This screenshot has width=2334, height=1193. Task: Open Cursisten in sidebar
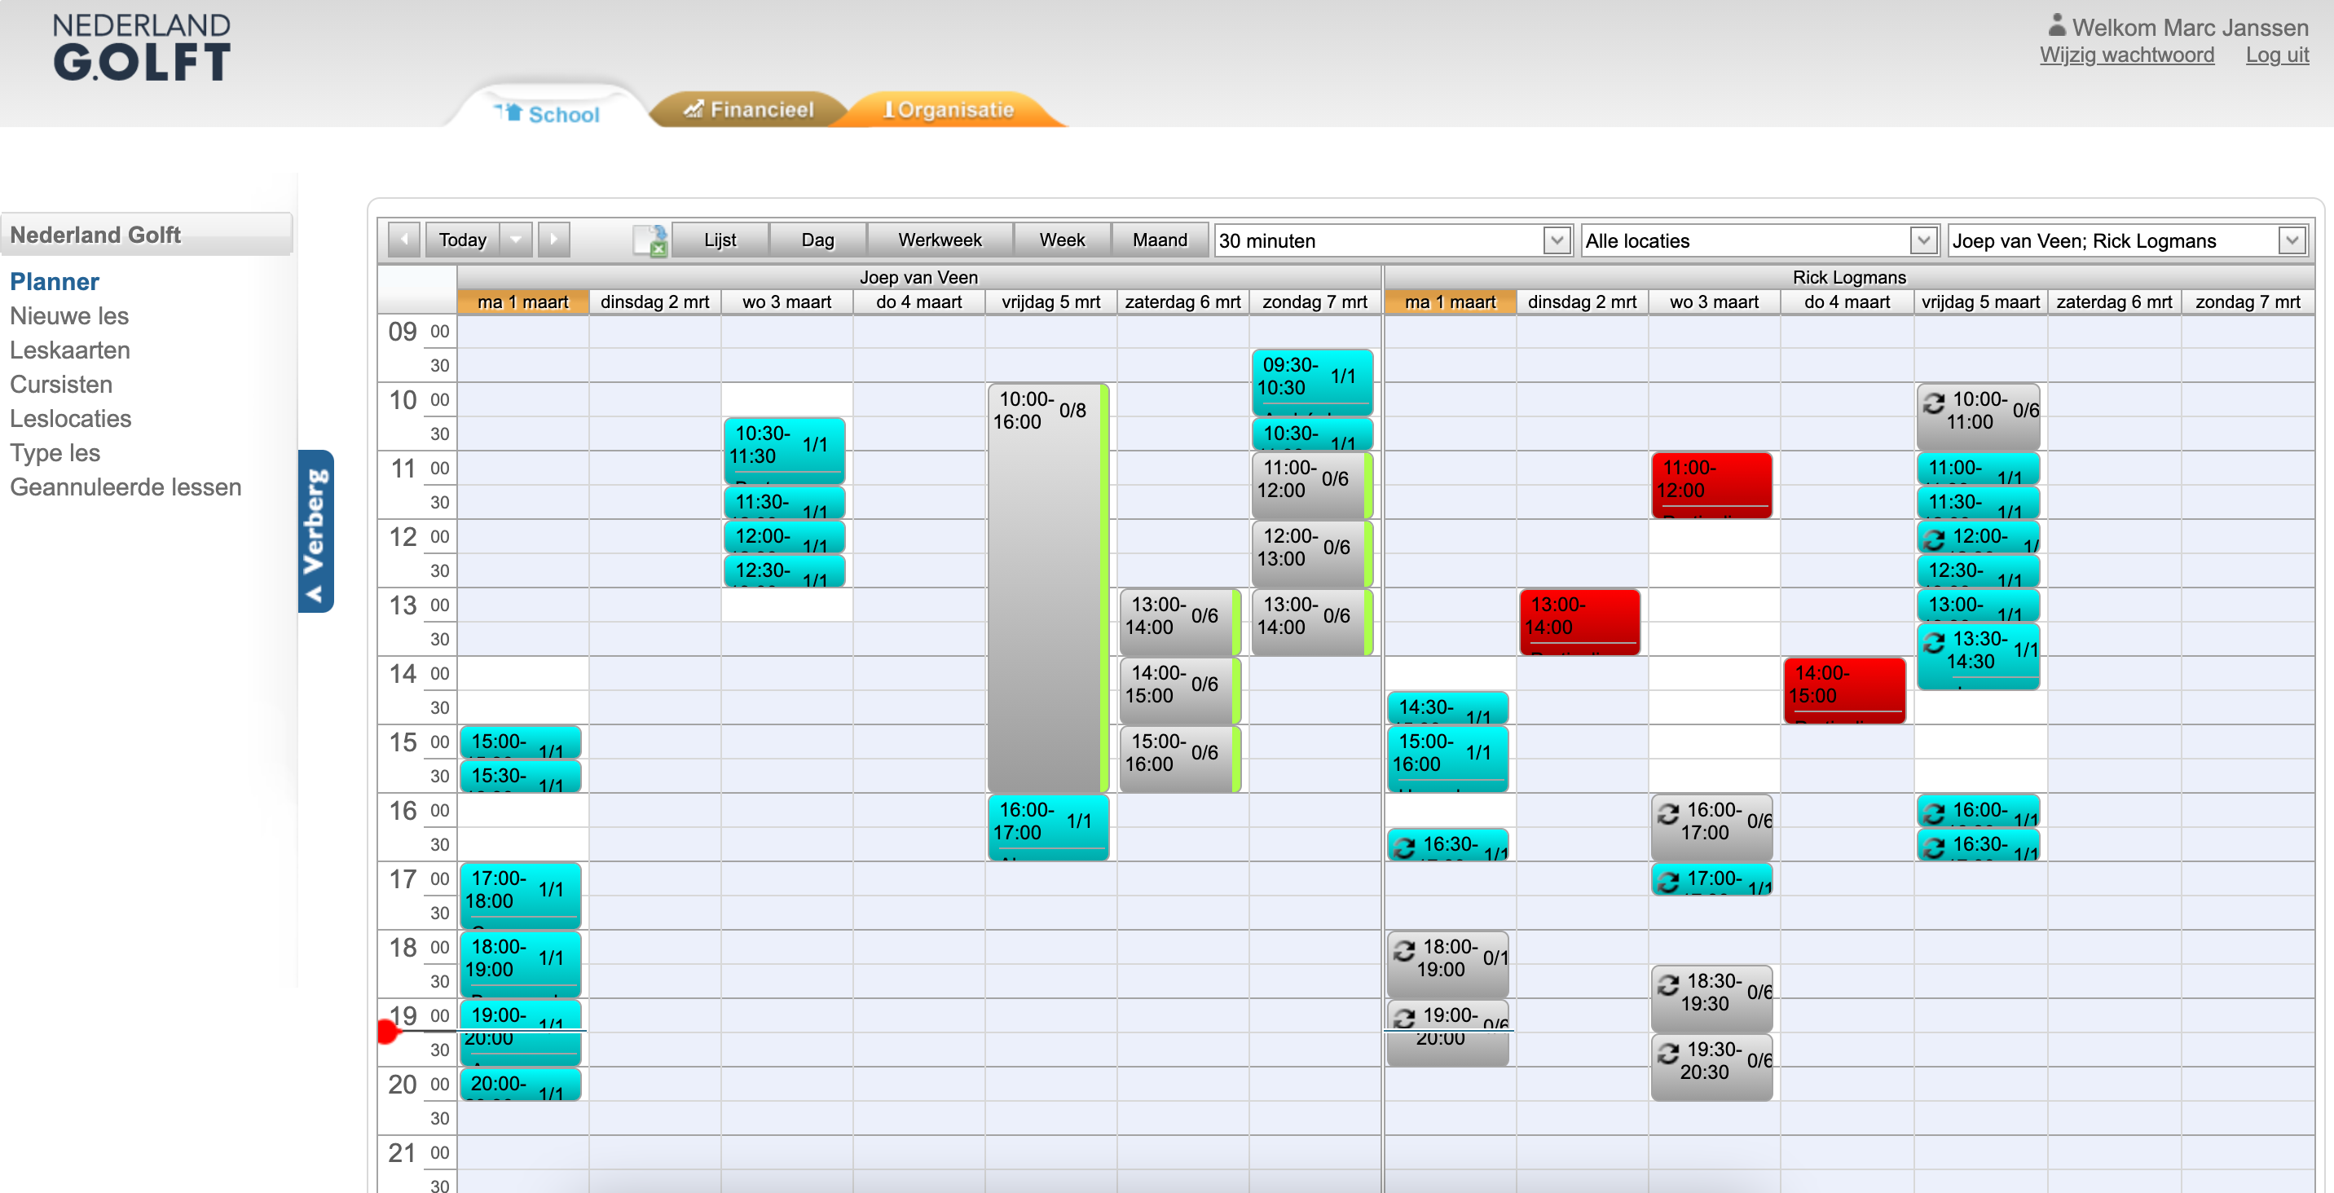coord(60,385)
